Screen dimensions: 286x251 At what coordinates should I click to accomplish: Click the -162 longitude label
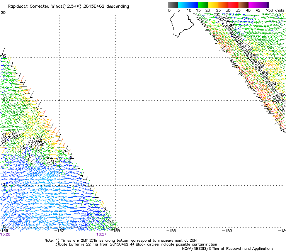(x=59, y=231)
